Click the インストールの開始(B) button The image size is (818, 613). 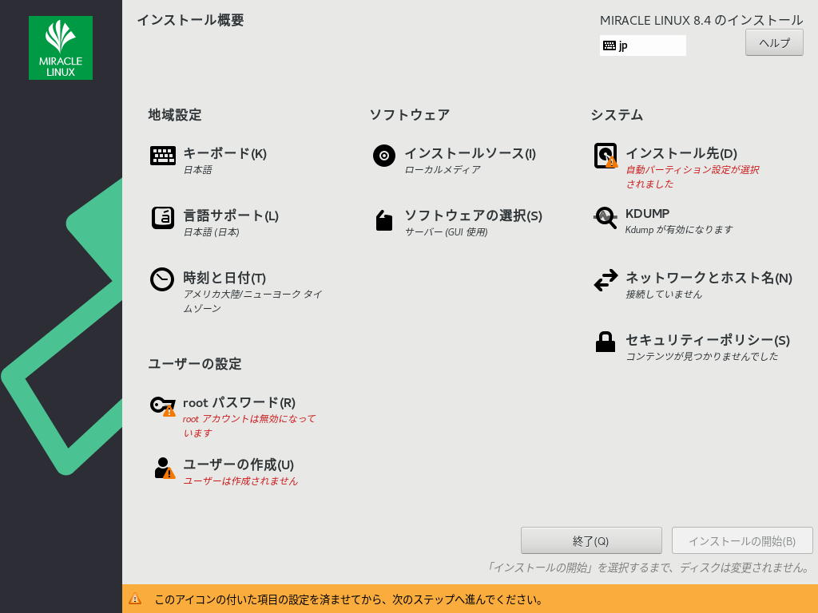(x=742, y=540)
